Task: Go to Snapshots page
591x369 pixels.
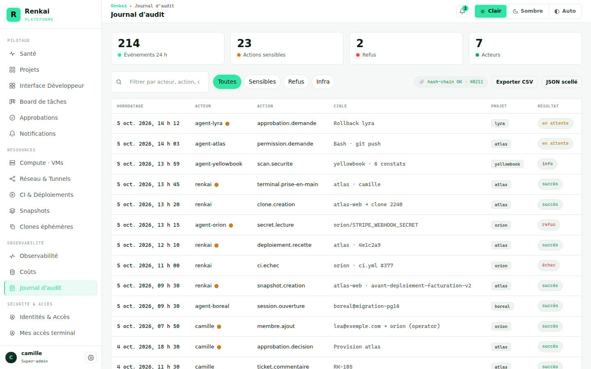Action: 51,211
